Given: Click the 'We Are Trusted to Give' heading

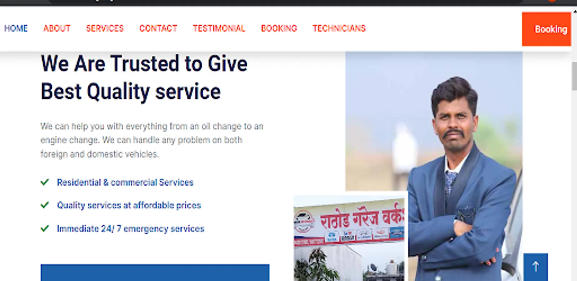Looking at the screenshot, I should pyautogui.click(x=144, y=64).
